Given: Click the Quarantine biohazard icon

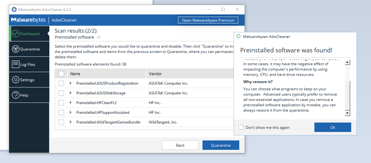Looking at the screenshot, I should pyautogui.click(x=16, y=49).
